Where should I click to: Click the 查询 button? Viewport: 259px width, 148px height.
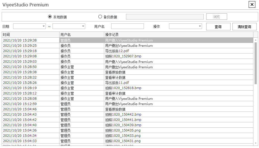click(x=218, y=27)
